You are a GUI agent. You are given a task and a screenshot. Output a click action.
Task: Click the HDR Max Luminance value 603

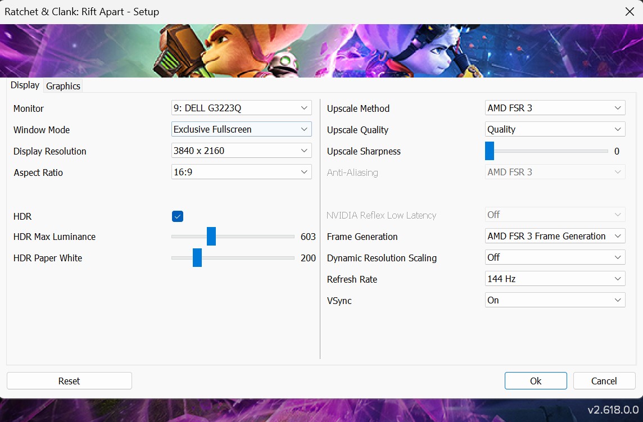point(308,237)
